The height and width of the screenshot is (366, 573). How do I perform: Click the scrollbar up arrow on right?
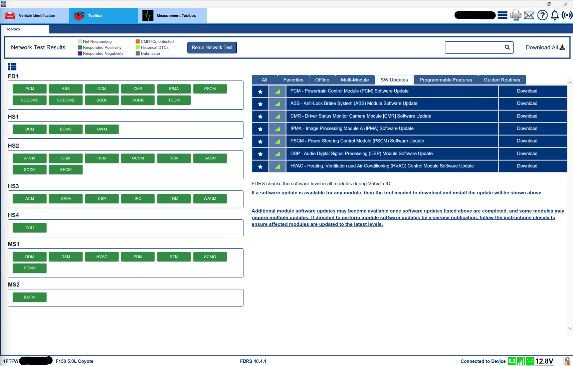[x=570, y=82]
